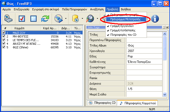The width and height of the screenshot is (170, 112).
Task: Click the blue info icon
Action: point(155,19)
